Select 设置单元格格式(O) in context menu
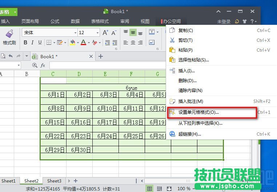 (221, 112)
